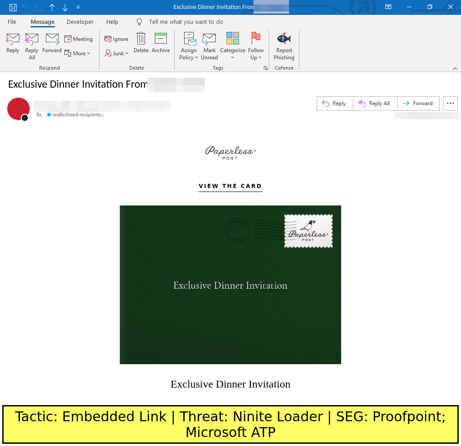
Task: Click Reply All button in message header
Action: 375,103
